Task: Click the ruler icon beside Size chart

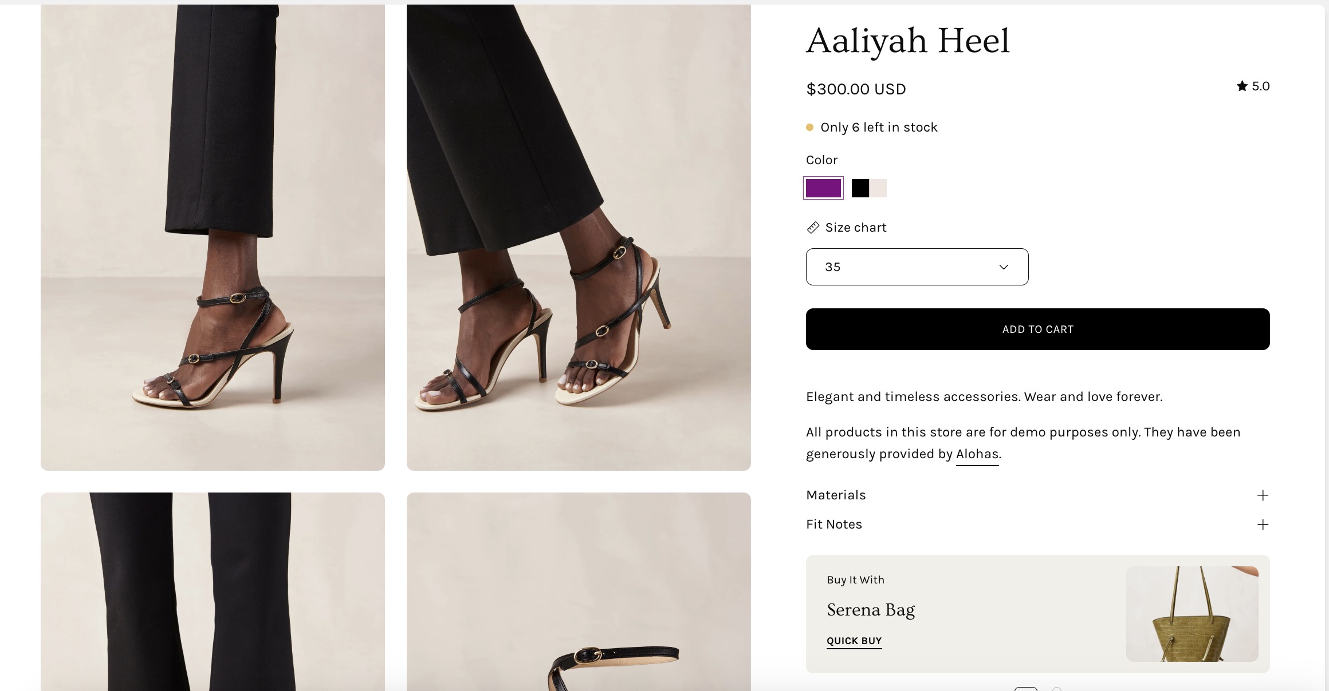Action: [x=813, y=228]
